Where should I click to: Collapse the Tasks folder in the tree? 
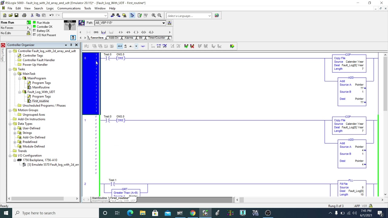tap(10, 69)
